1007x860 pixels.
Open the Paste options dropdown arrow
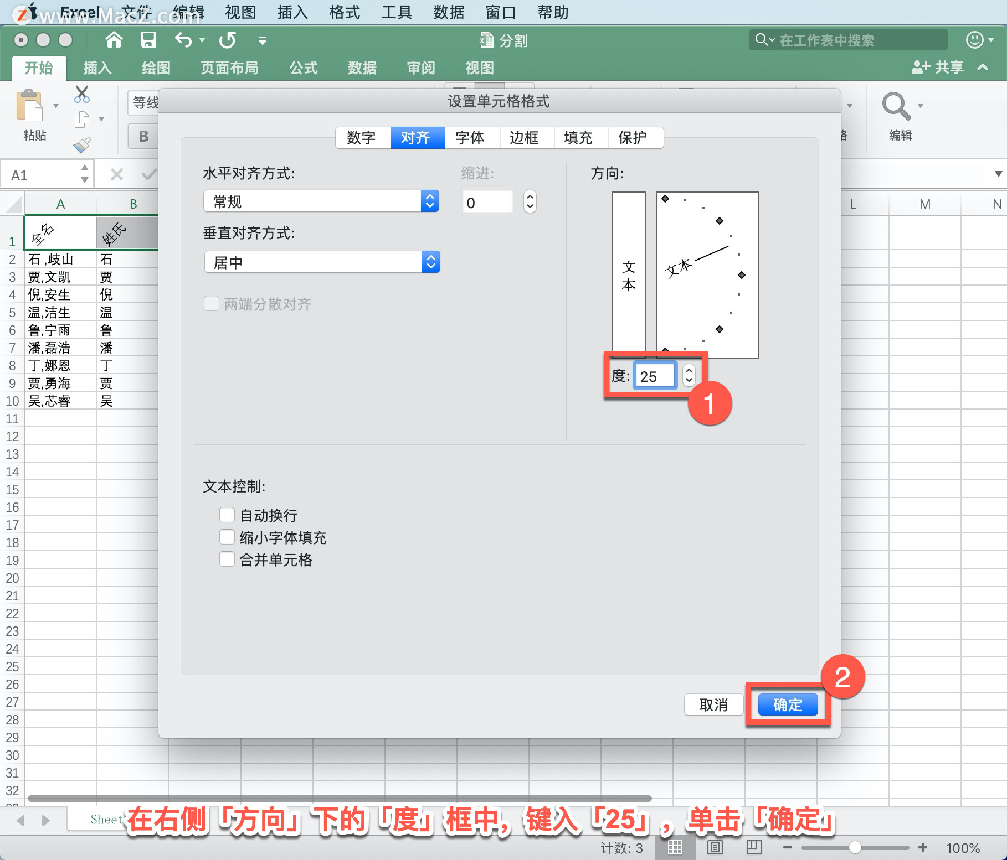point(56,106)
